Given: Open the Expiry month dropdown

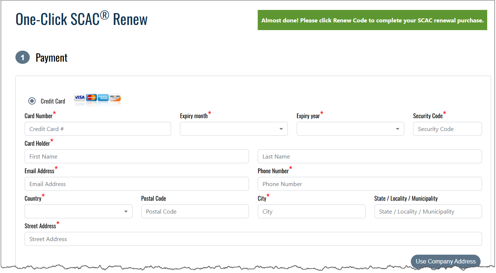Looking at the screenshot, I should [x=233, y=129].
